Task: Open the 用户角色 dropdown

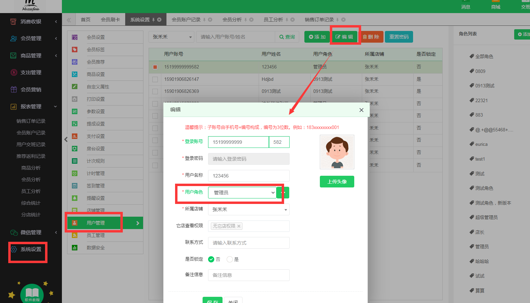Action: [242, 193]
